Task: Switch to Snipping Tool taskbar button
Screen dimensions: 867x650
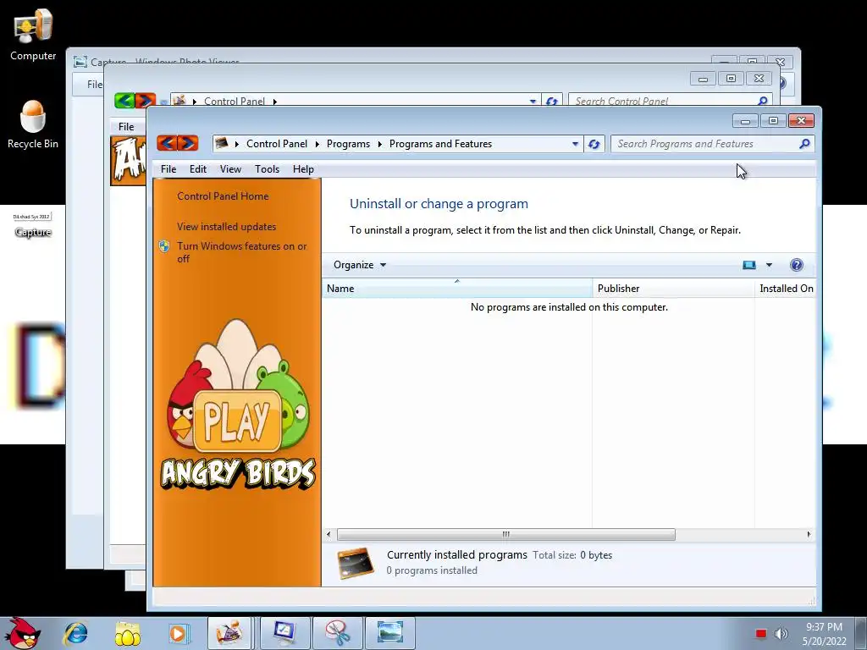Action: (337, 633)
